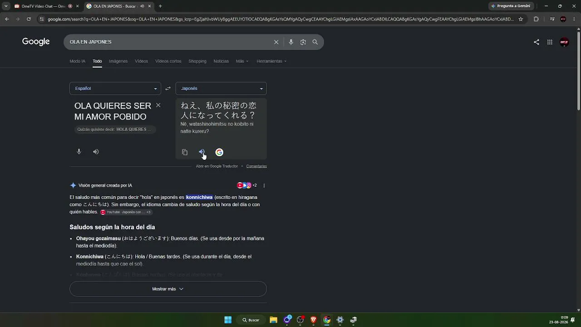Click Pregunta a Gemini button
This screenshot has height=327, width=581.
click(x=511, y=6)
